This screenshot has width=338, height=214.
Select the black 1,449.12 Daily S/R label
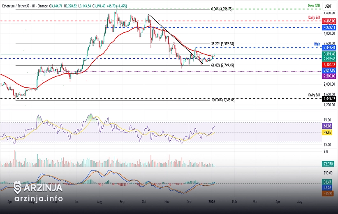329,99
